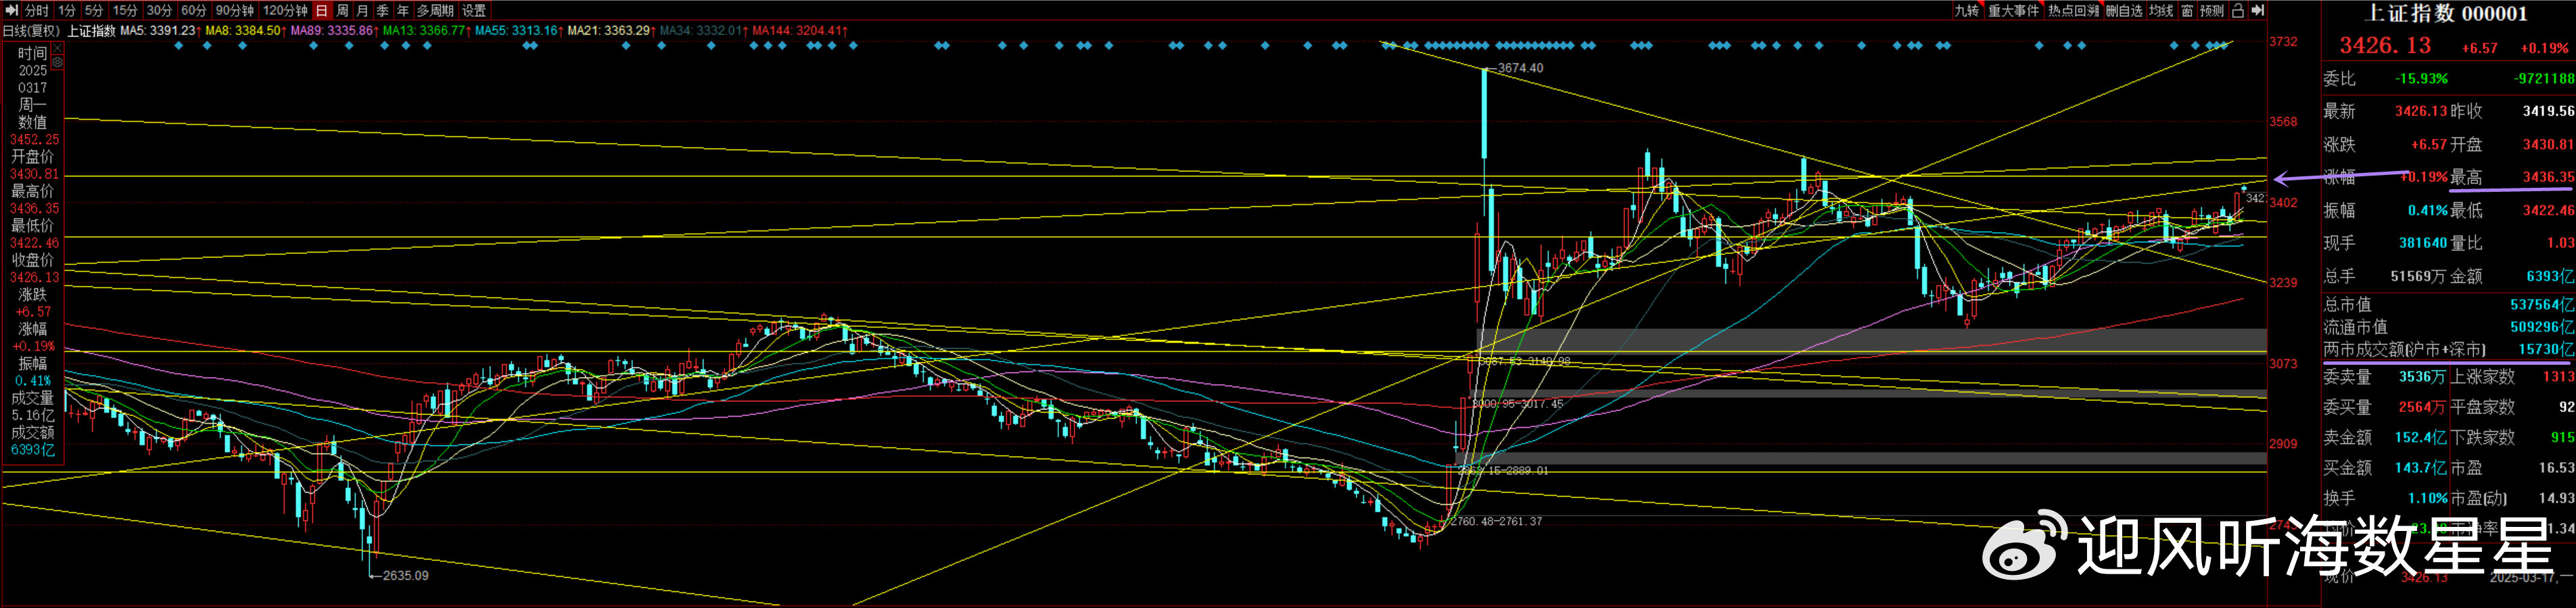This screenshot has height=608, width=2576.
Task: Select the 年 yearly period tab
Action: [x=403, y=10]
